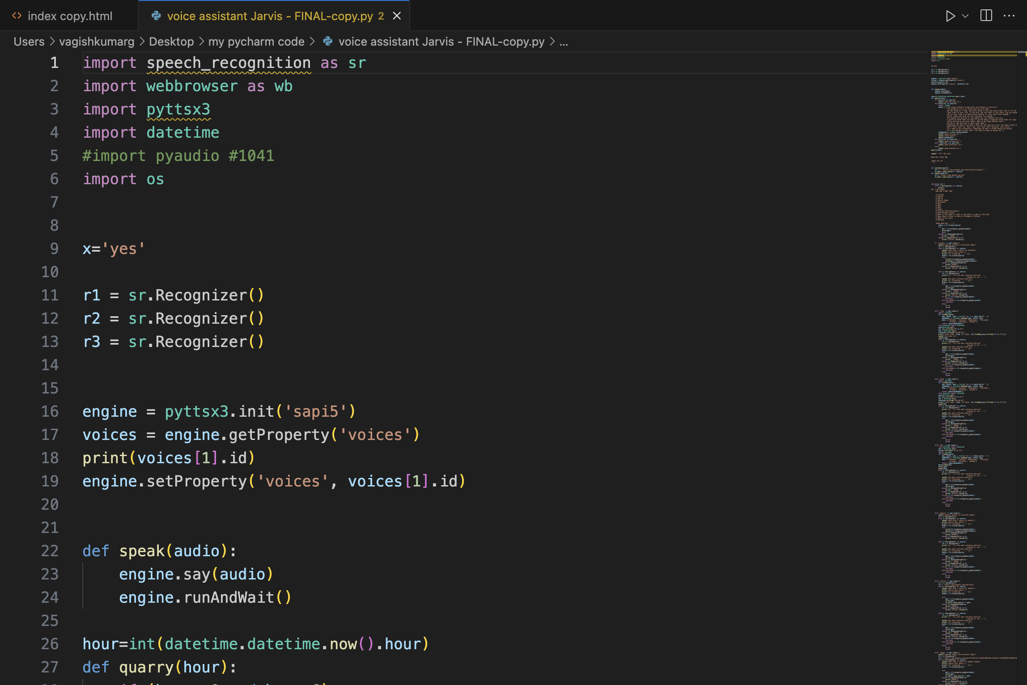Open Desktop breadcrumb folder
This screenshot has width=1027, height=685.
tap(171, 42)
